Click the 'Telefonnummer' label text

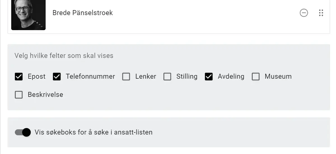(x=90, y=76)
